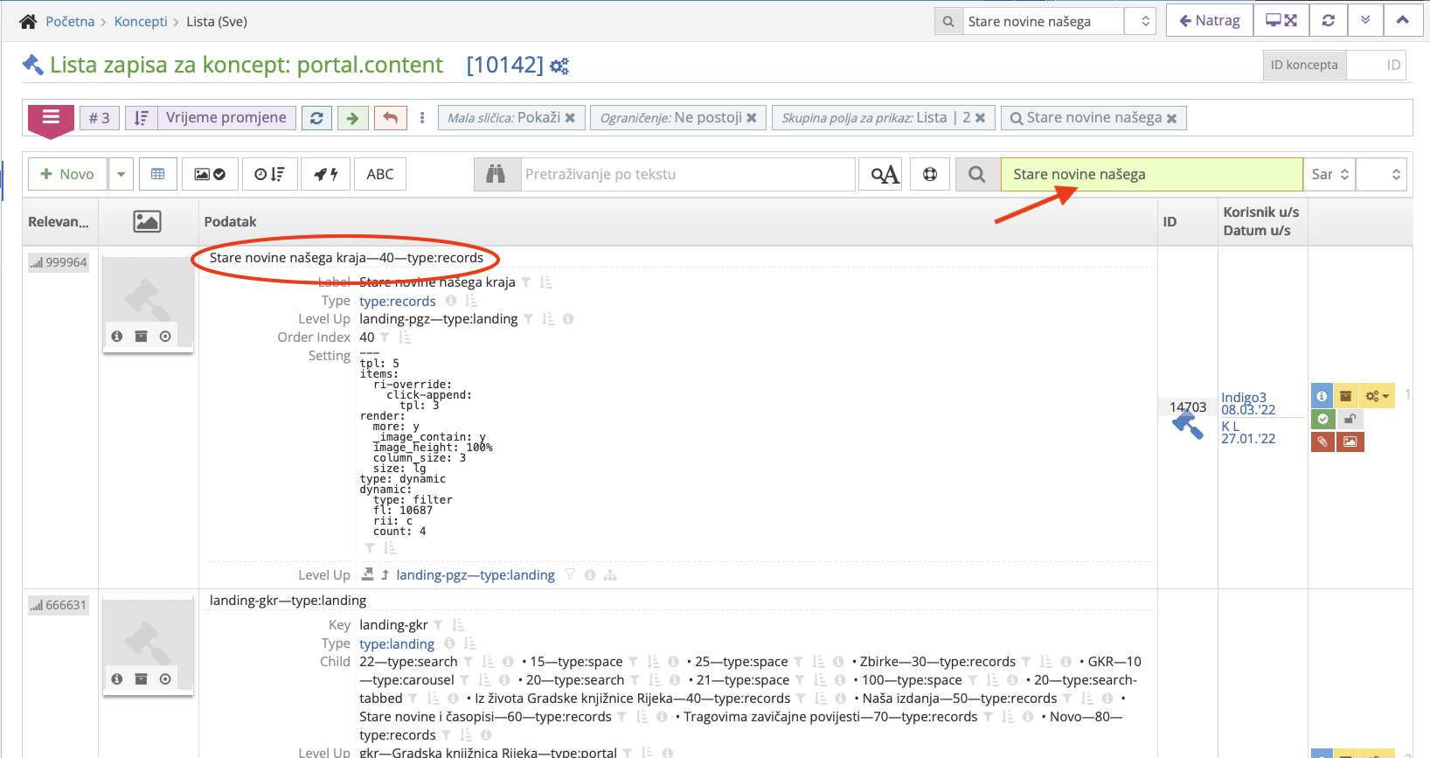1430x758 pixels.
Task: Click record title Stare novine našega kraja—40—type:records
Action: click(x=346, y=258)
